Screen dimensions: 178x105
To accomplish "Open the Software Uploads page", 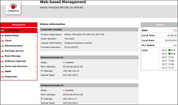I will click(x=15, y=61).
